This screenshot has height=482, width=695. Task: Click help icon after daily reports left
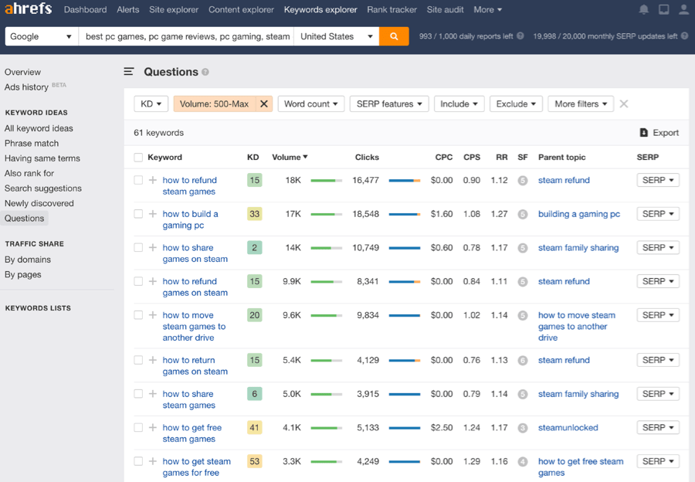pos(520,36)
